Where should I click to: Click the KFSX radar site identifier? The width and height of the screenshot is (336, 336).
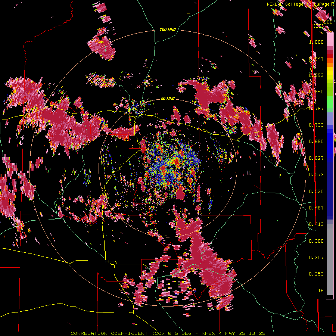[209, 333]
